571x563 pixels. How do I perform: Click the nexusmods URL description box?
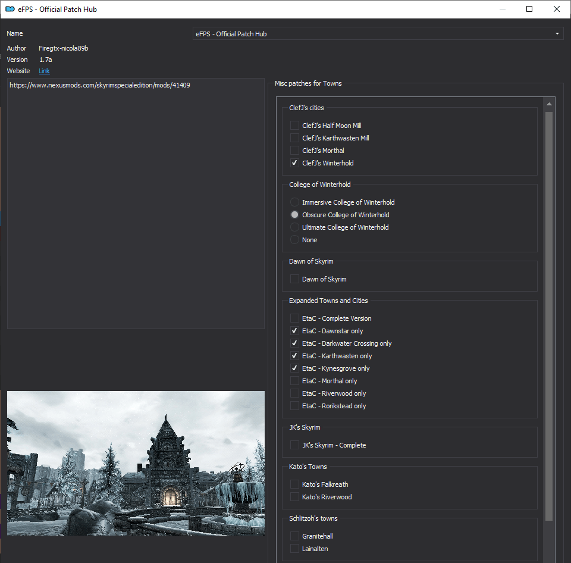pyautogui.click(x=136, y=204)
